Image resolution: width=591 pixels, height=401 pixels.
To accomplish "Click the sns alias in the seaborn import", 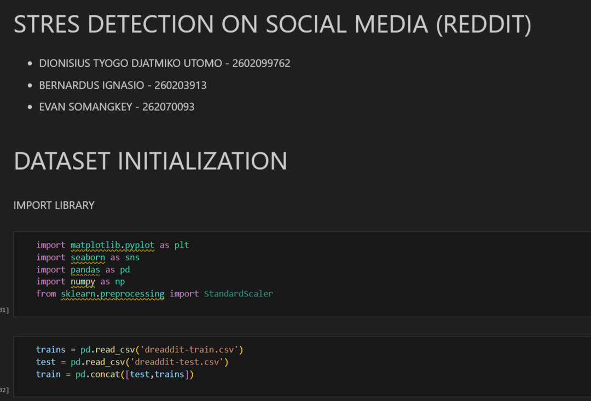I will click(132, 258).
